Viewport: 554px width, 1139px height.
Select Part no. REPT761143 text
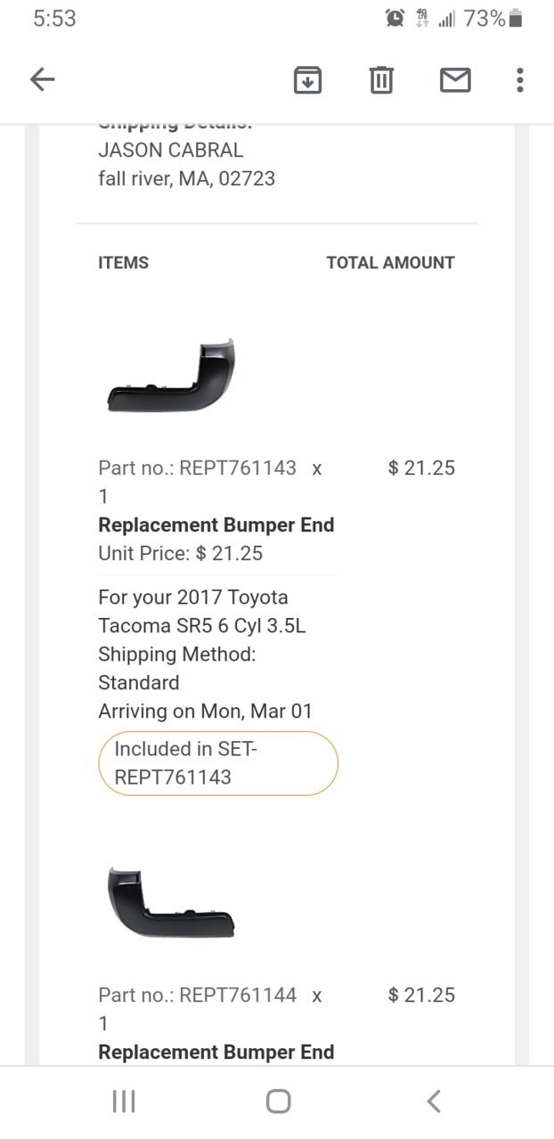coord(198,468)
